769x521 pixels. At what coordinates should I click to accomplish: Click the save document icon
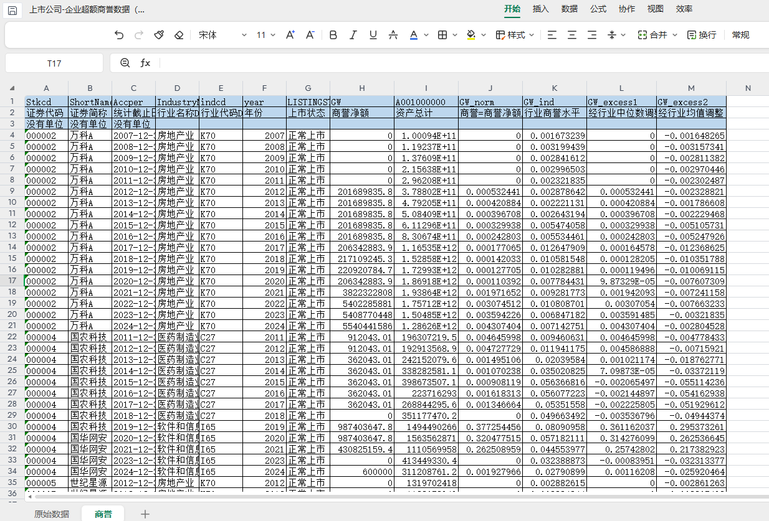(x=12, y=10)
